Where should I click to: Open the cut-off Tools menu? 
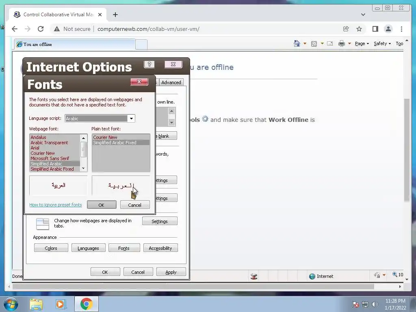399,44
